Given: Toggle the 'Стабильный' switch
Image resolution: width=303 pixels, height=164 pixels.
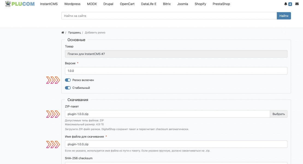Looking at the screenshot, I should (x=68, y=88).
